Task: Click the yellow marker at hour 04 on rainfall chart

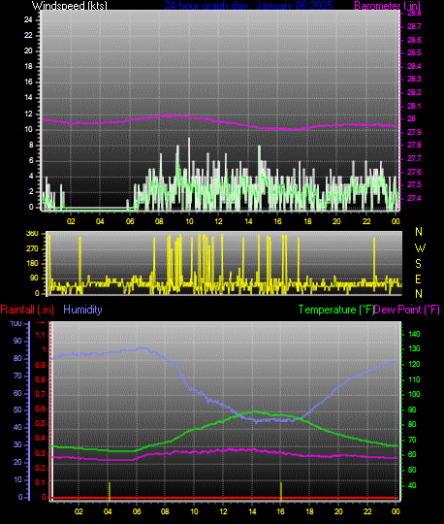Action: 110,492
